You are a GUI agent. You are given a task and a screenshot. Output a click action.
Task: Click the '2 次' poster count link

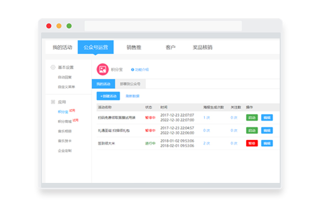coord(207,143)
